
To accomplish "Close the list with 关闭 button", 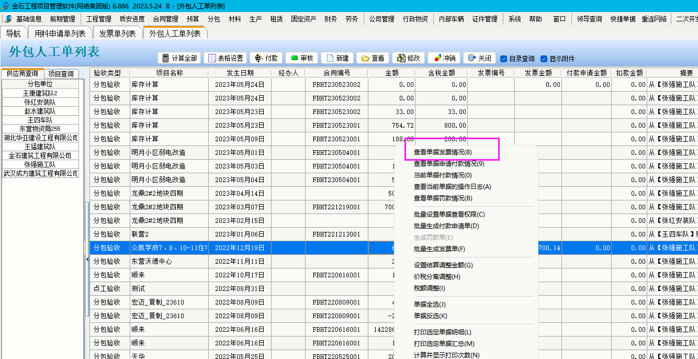I will coord(479,58).
